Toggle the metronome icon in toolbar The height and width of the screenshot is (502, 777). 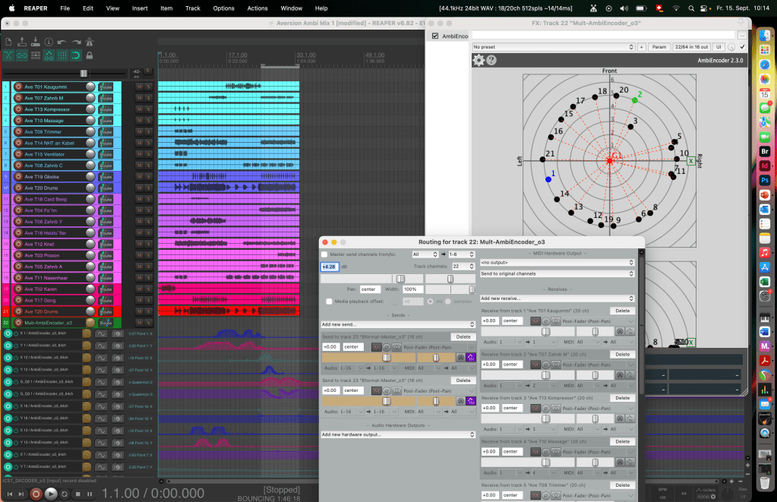pyautogui.click(x=90, y=41)
